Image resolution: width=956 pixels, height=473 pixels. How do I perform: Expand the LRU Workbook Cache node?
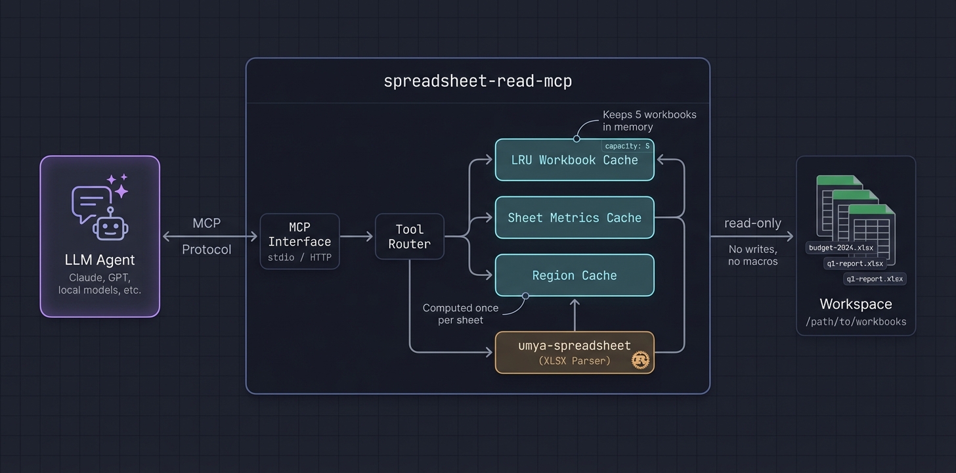[x=574, y=160]
